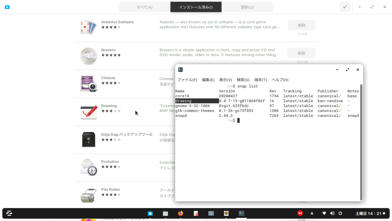Open the Files manager from the taskbar
The width and height of the screenshot is (392, 221).
(165, 213)
